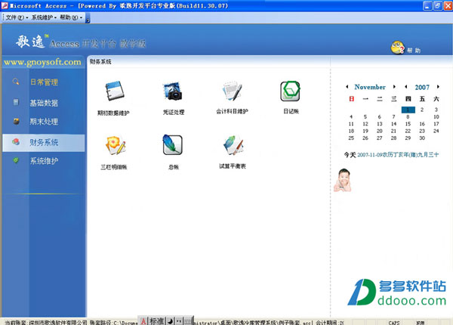Select 系统维护 in the sidebar
Image resolution: width=453 pixels, height=325 pixels.
click(44, 161)
